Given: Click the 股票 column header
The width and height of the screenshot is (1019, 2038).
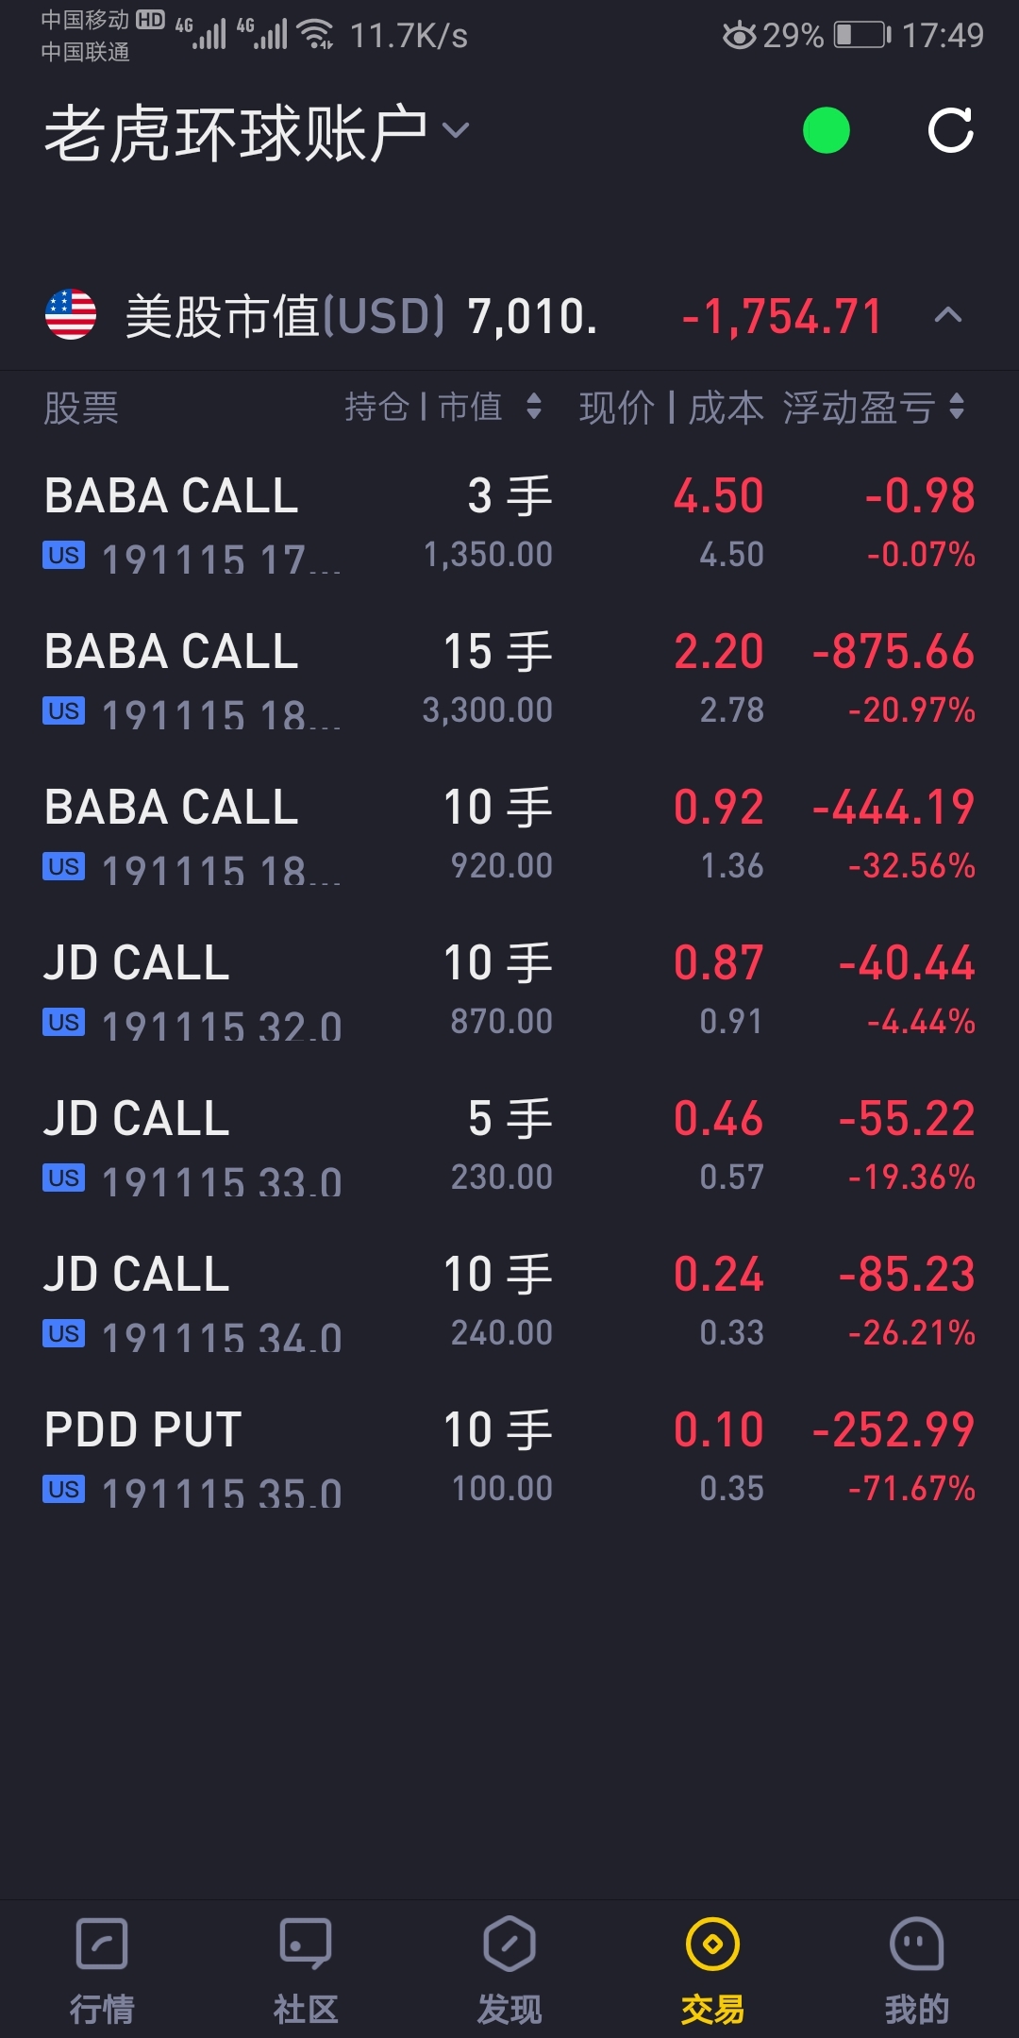Looking at the screenshot, I should pyautogui.click(x=81, y=408).
